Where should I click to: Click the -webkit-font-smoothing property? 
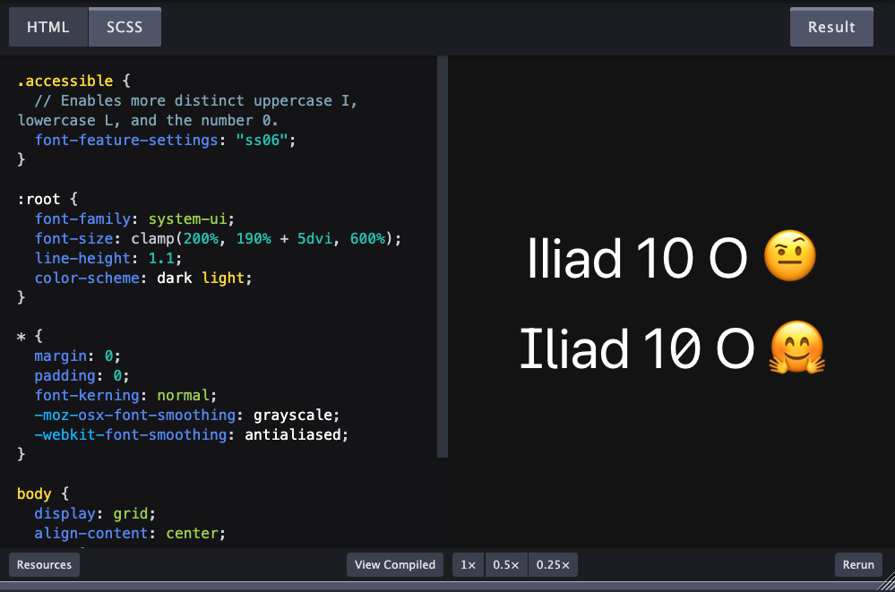[x=130, y=435]
